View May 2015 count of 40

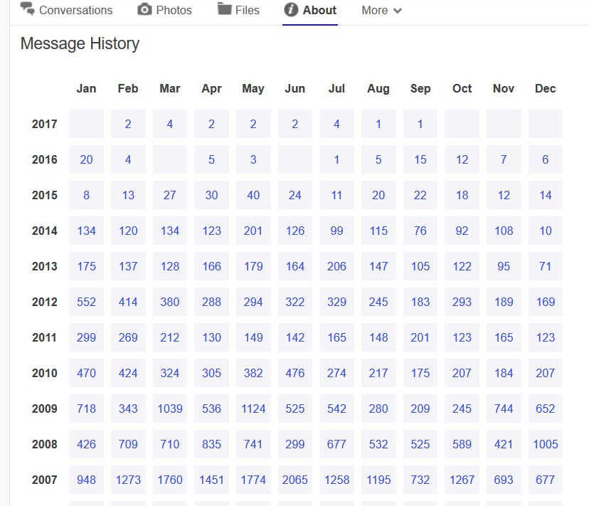pos(253,195)
